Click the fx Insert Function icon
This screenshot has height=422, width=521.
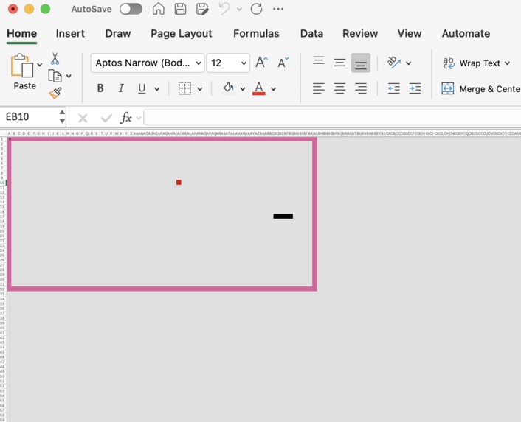coord(126,118)
